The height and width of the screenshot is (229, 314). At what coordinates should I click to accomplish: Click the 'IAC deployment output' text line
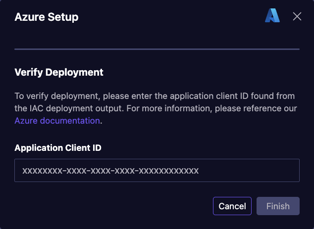[156, 109]
